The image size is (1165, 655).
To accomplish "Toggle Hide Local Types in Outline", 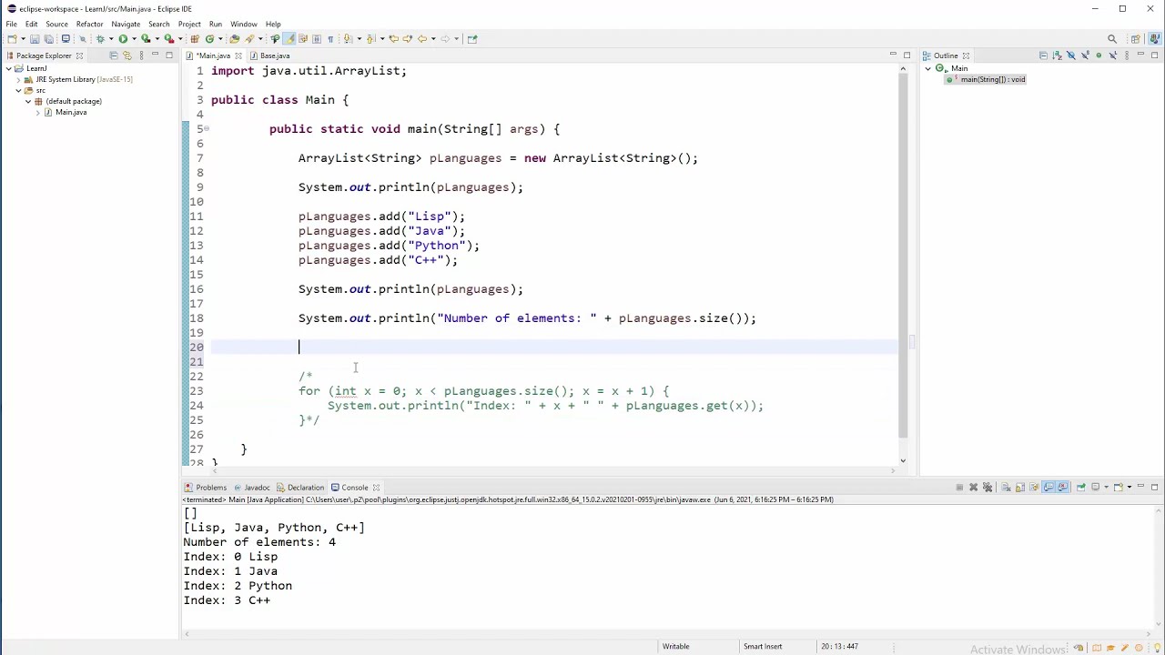I will [1113, 55].
